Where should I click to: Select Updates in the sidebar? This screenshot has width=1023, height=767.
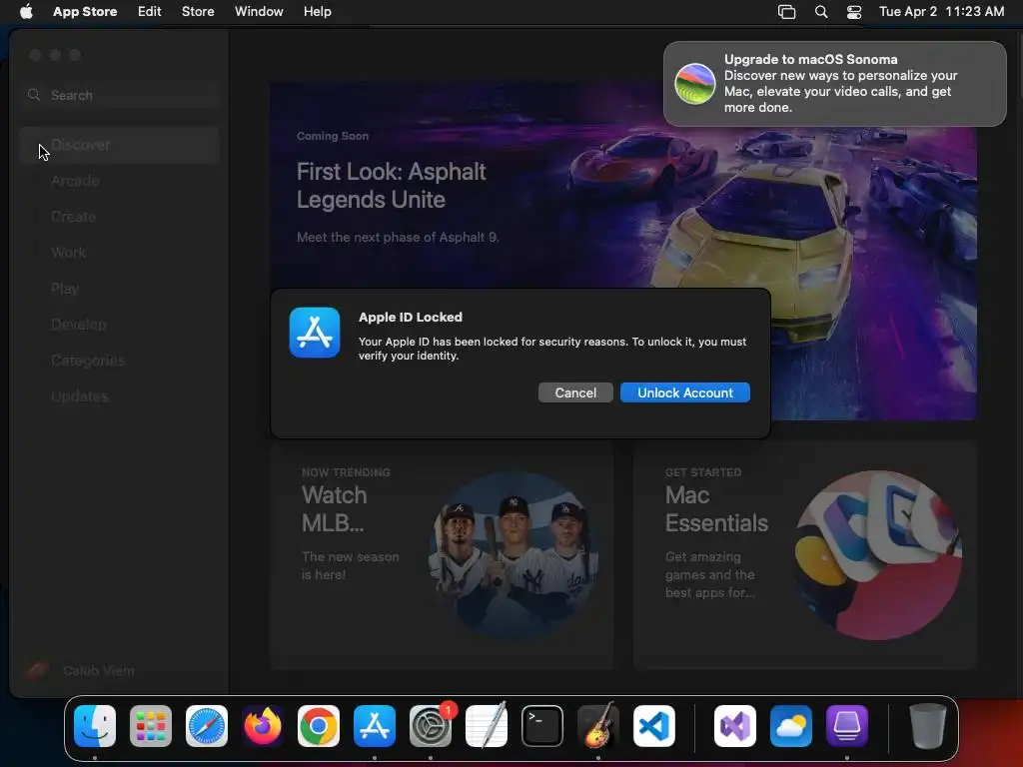pyautogui.click(x=120, y=395)
